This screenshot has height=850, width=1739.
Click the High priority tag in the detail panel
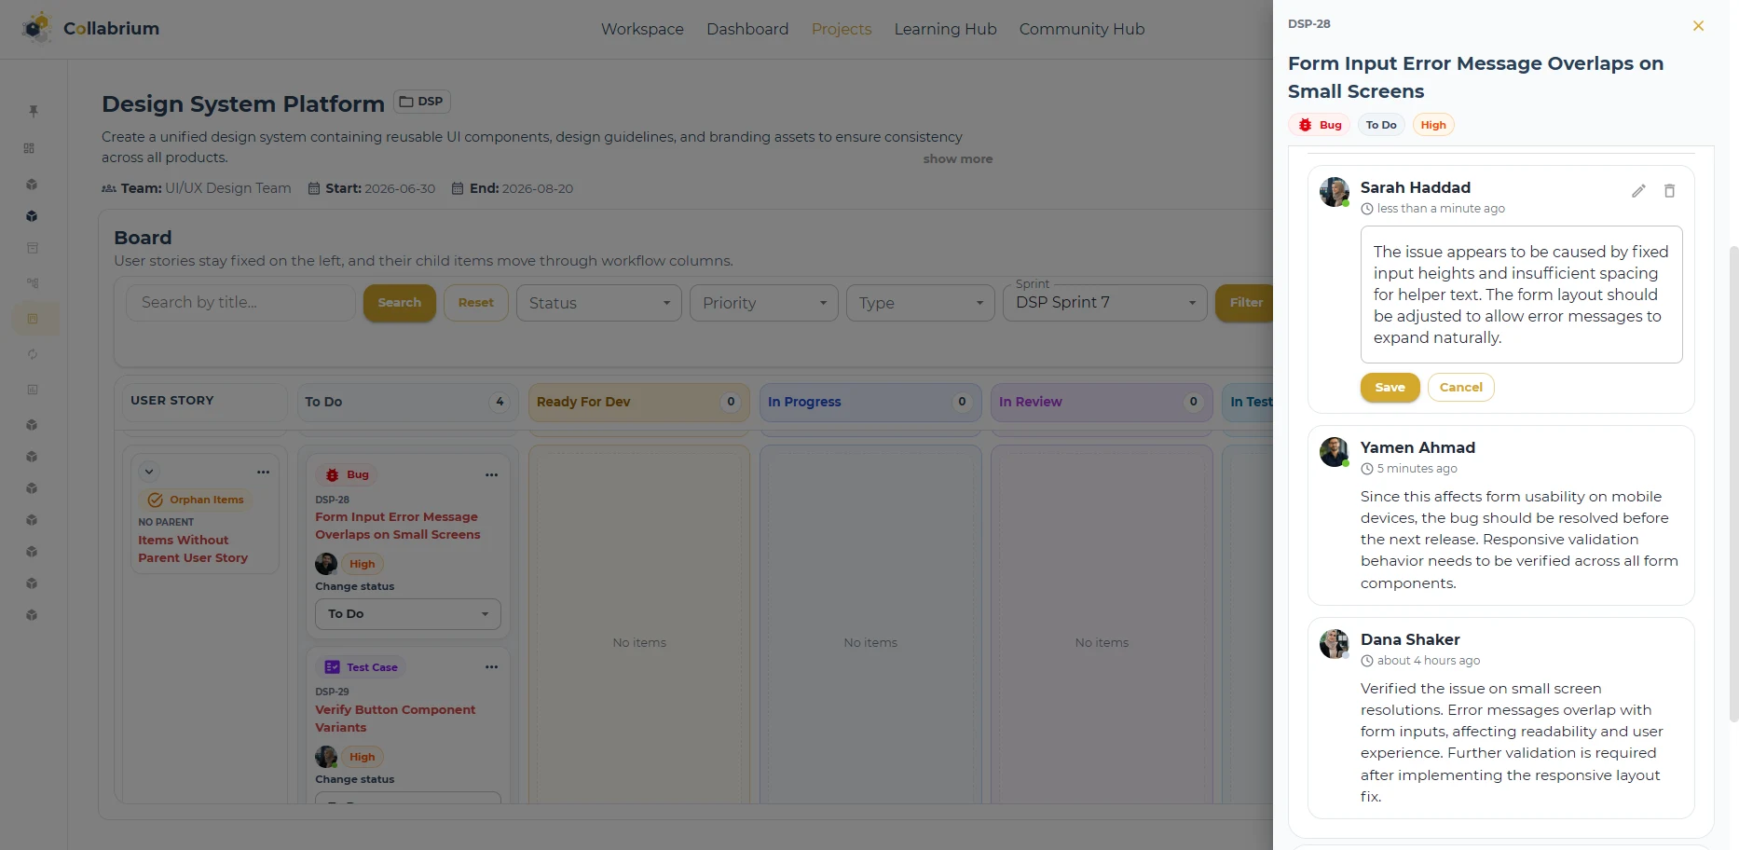tap(1433, 125)
